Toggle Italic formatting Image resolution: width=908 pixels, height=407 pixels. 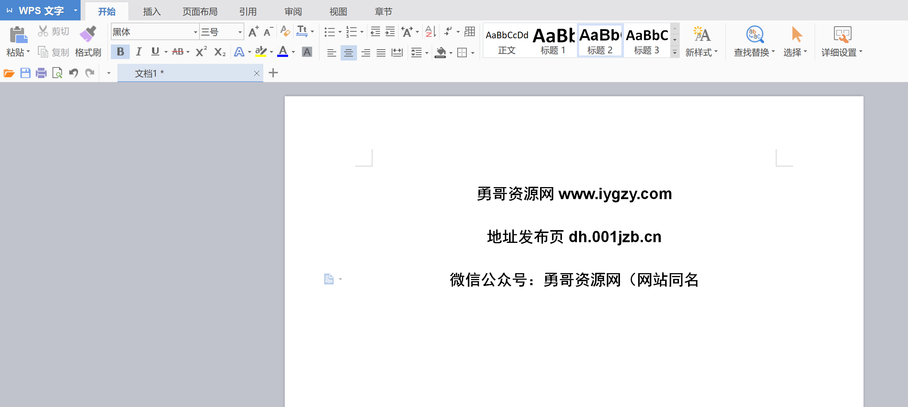[x=139, y=52]
